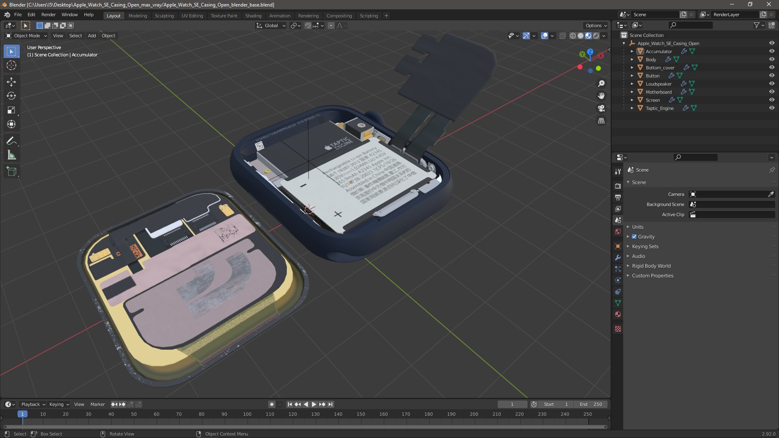Open the Material properties tab
This screenshot has height=438, width=779.
point(618,314)
